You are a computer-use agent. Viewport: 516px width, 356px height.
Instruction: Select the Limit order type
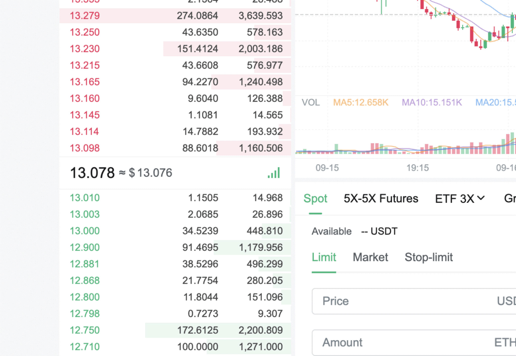324,257
